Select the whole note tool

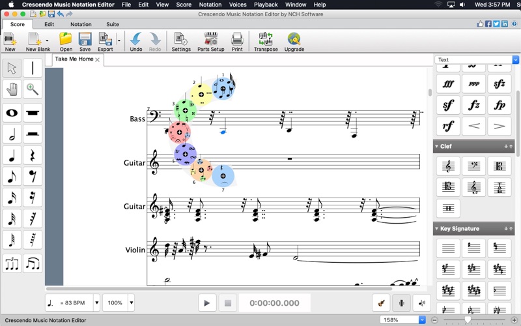(x=12, y=113)
